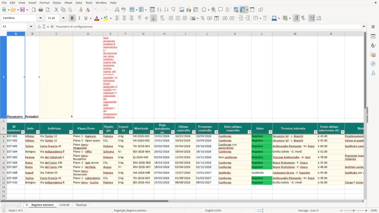Increase indent
The height and width of the screenshot is (213, 379).
tap(241, 18)
